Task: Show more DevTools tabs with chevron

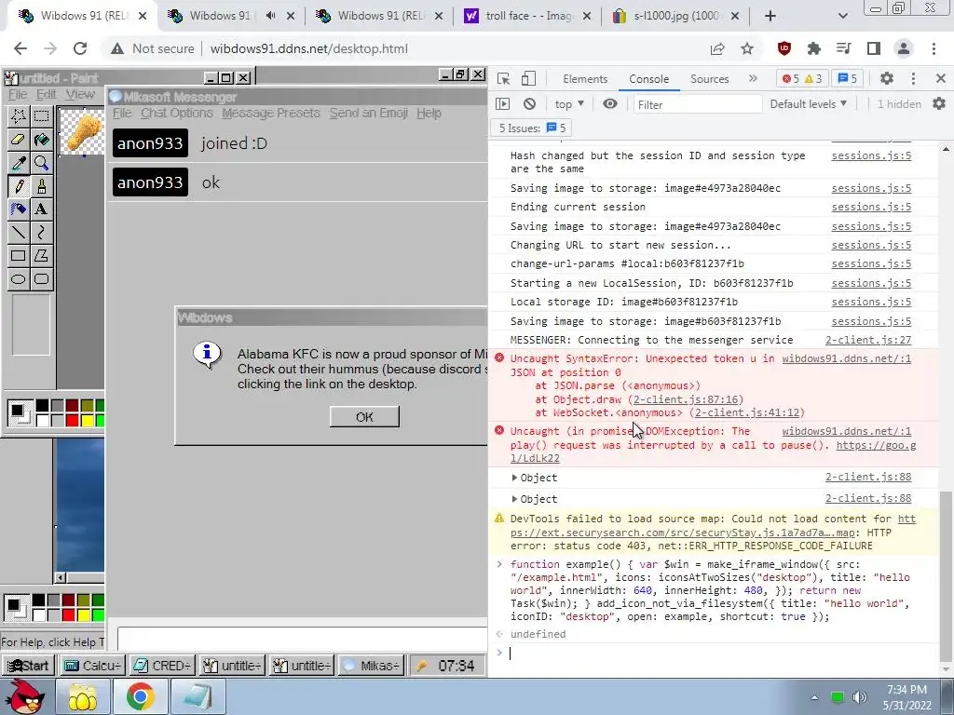Action: [753, 78]
